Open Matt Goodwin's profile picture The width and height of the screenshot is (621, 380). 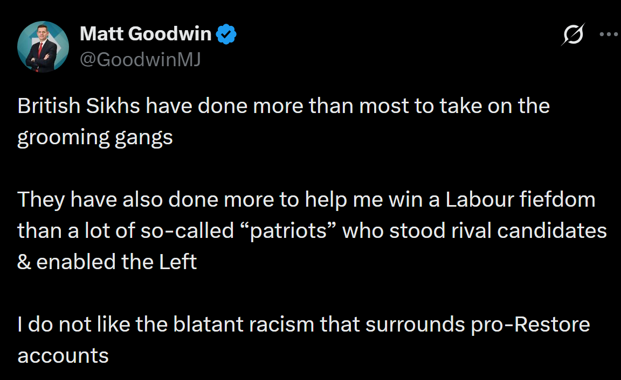coord(43,47)
